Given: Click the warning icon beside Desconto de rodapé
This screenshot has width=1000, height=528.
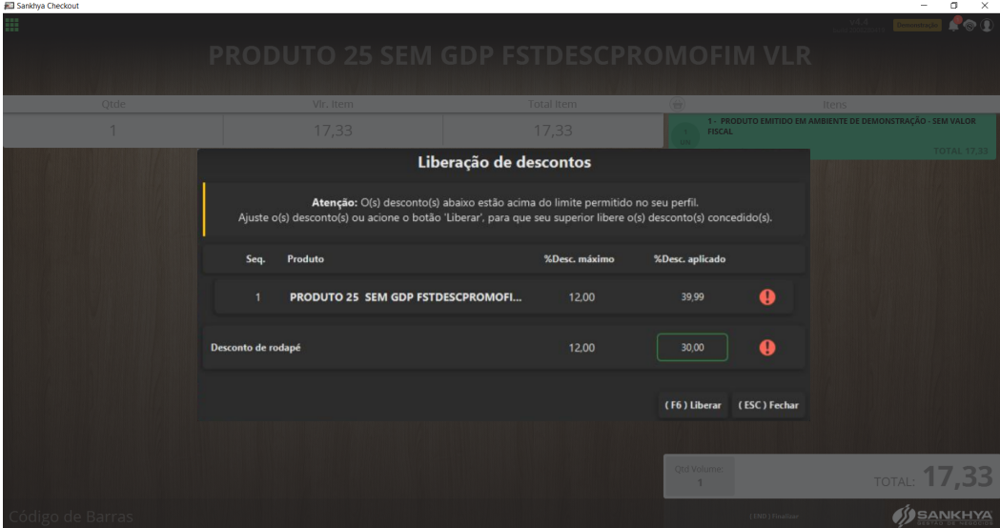Looking at the screenshot, I should point(767,348).
